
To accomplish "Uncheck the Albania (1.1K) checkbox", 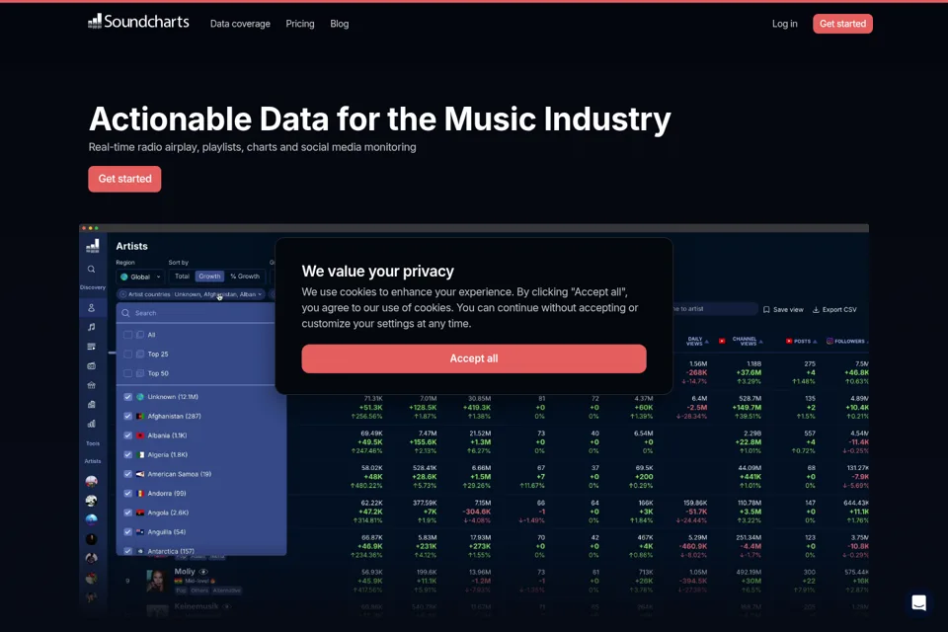I will click(x=127, y=435).
